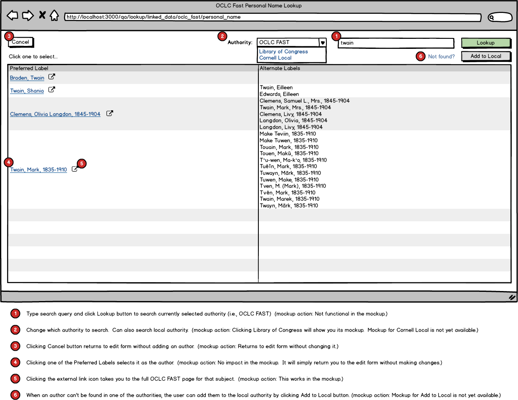Image resolution: width=518 pixels, height=400 pixels.
Task: Click the Not found? text
Action: click(441, 56)
